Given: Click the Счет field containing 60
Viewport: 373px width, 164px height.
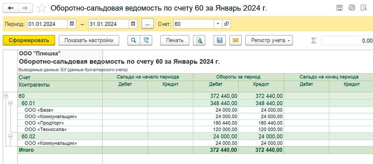Looking at the screenshot, I should [194, 24].
